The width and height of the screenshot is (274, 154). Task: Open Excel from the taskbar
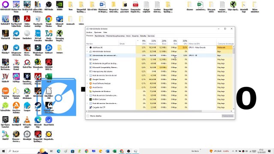(114, 151)
